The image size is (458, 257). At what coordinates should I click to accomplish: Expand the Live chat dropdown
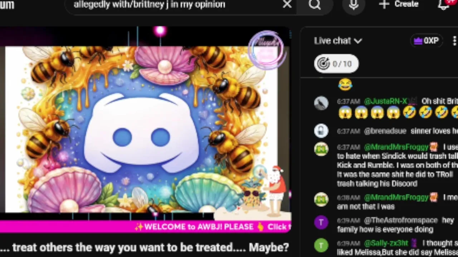click(338, 41)
